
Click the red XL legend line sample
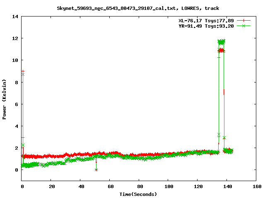(x=243, y=21)
